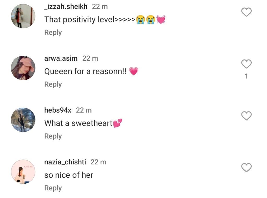View nazia_chishti's profile avatar
Screen dimensions: 267x198
pyautogui.click(x=23, y=172)
